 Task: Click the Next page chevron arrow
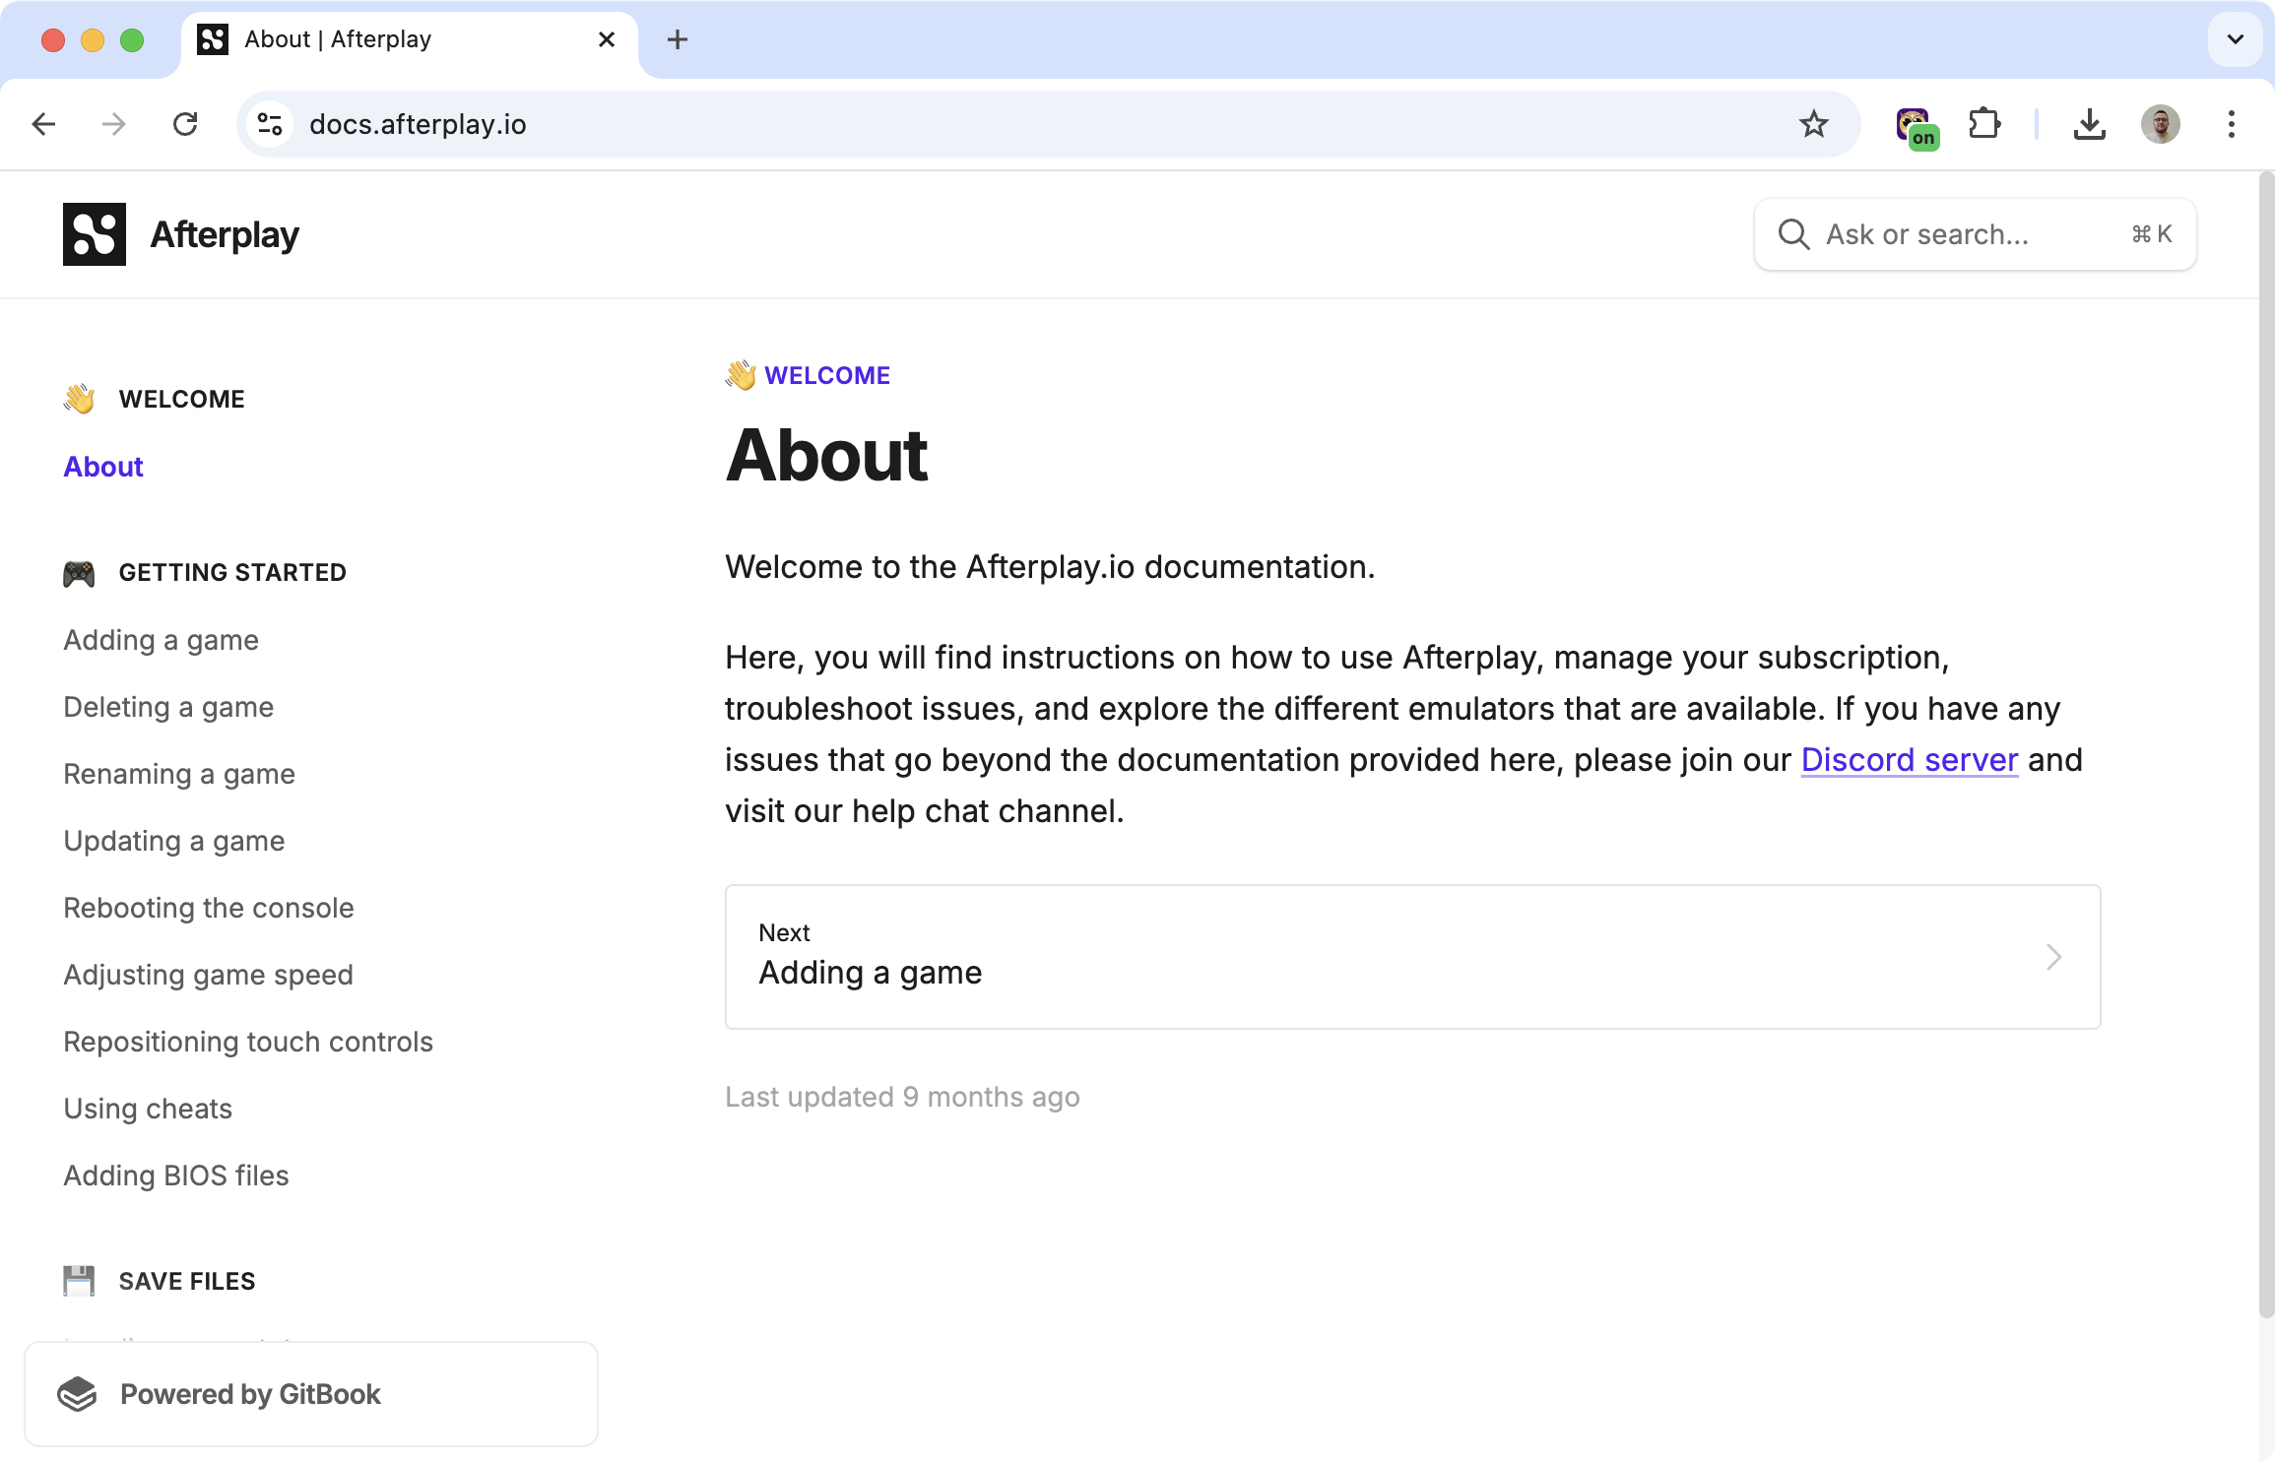(x=2053, y=957)
